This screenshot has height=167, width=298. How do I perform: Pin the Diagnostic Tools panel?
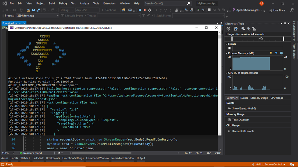pos(285,24)
